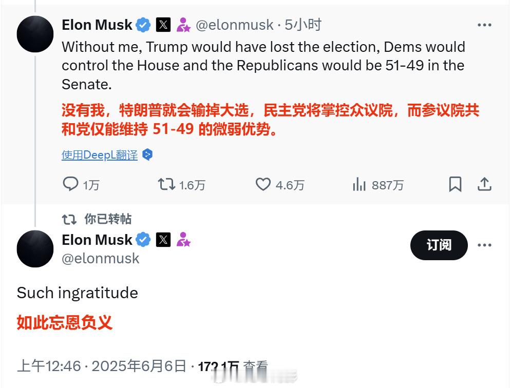510x388 pixels.
Task: Like the tweet with 4.6万 hearts
Action: [x=263, y=184]
